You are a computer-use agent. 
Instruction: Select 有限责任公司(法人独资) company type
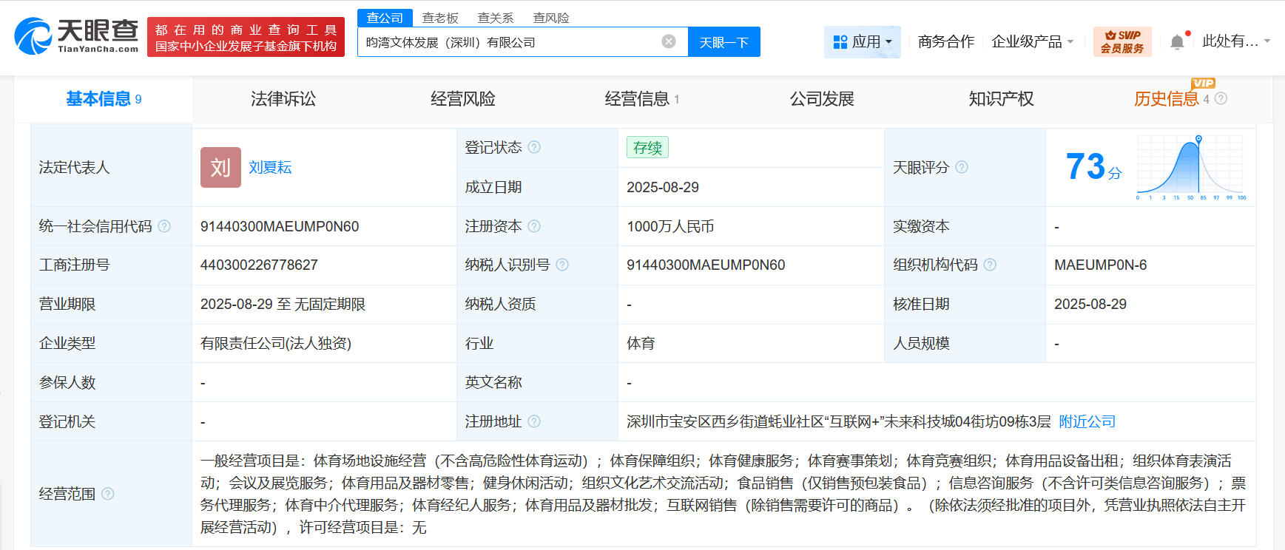point(276,343)
